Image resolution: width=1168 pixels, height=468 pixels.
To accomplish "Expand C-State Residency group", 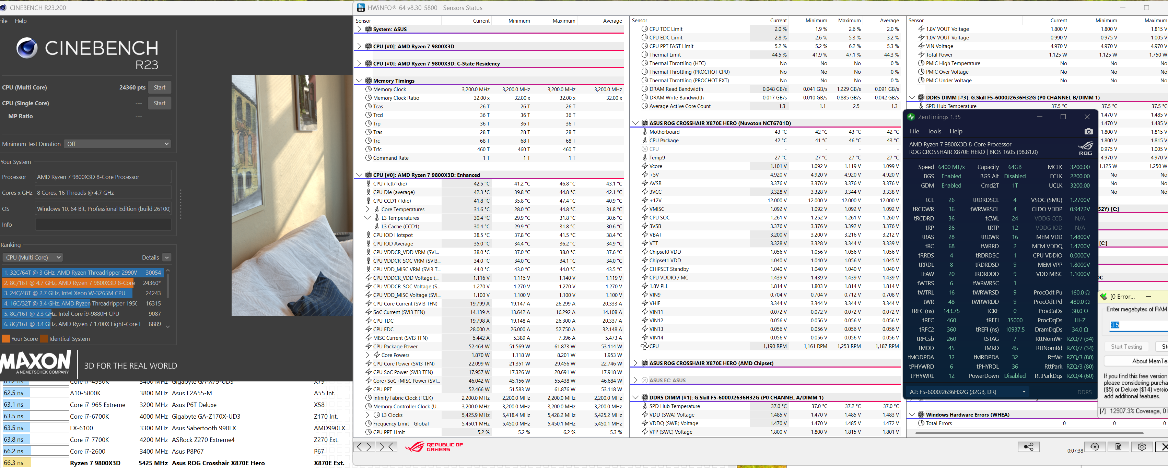I will (x=359, y=63).
